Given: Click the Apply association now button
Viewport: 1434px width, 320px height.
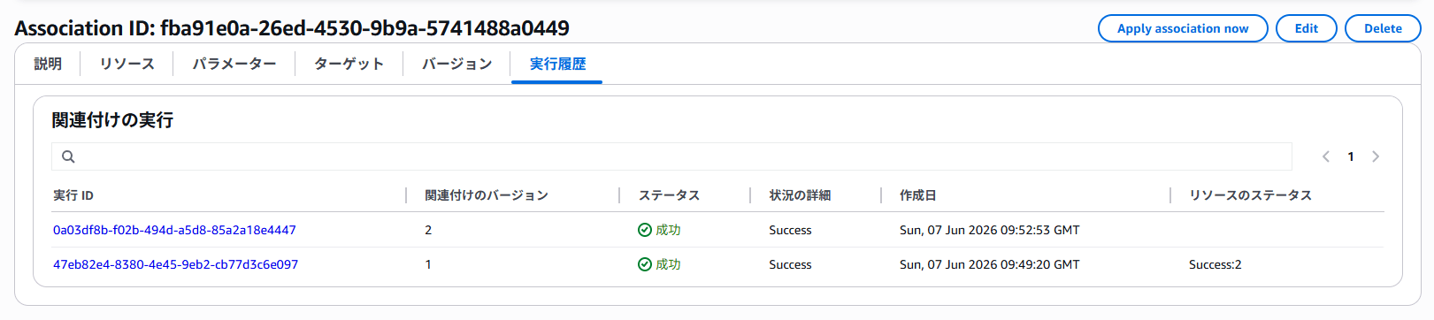Looking at the screenshot, I should click(1183, 28).
